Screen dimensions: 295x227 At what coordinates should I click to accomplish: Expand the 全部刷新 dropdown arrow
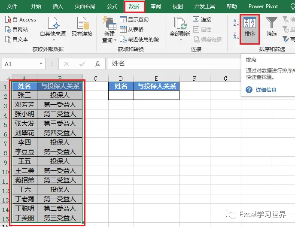click(x=181, y=40)
